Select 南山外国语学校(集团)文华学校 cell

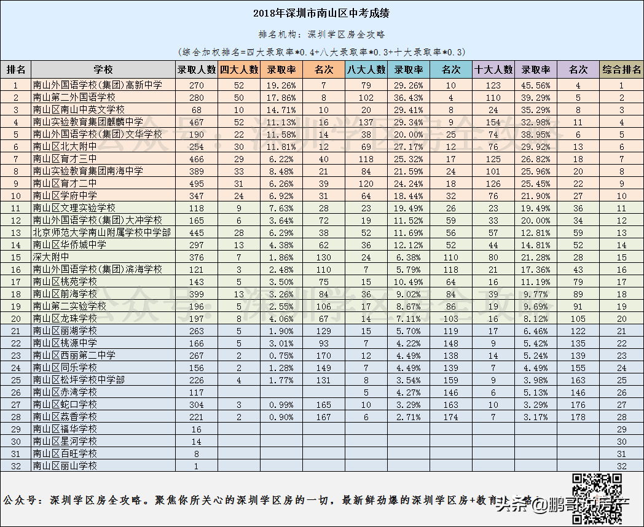(103, 135)
